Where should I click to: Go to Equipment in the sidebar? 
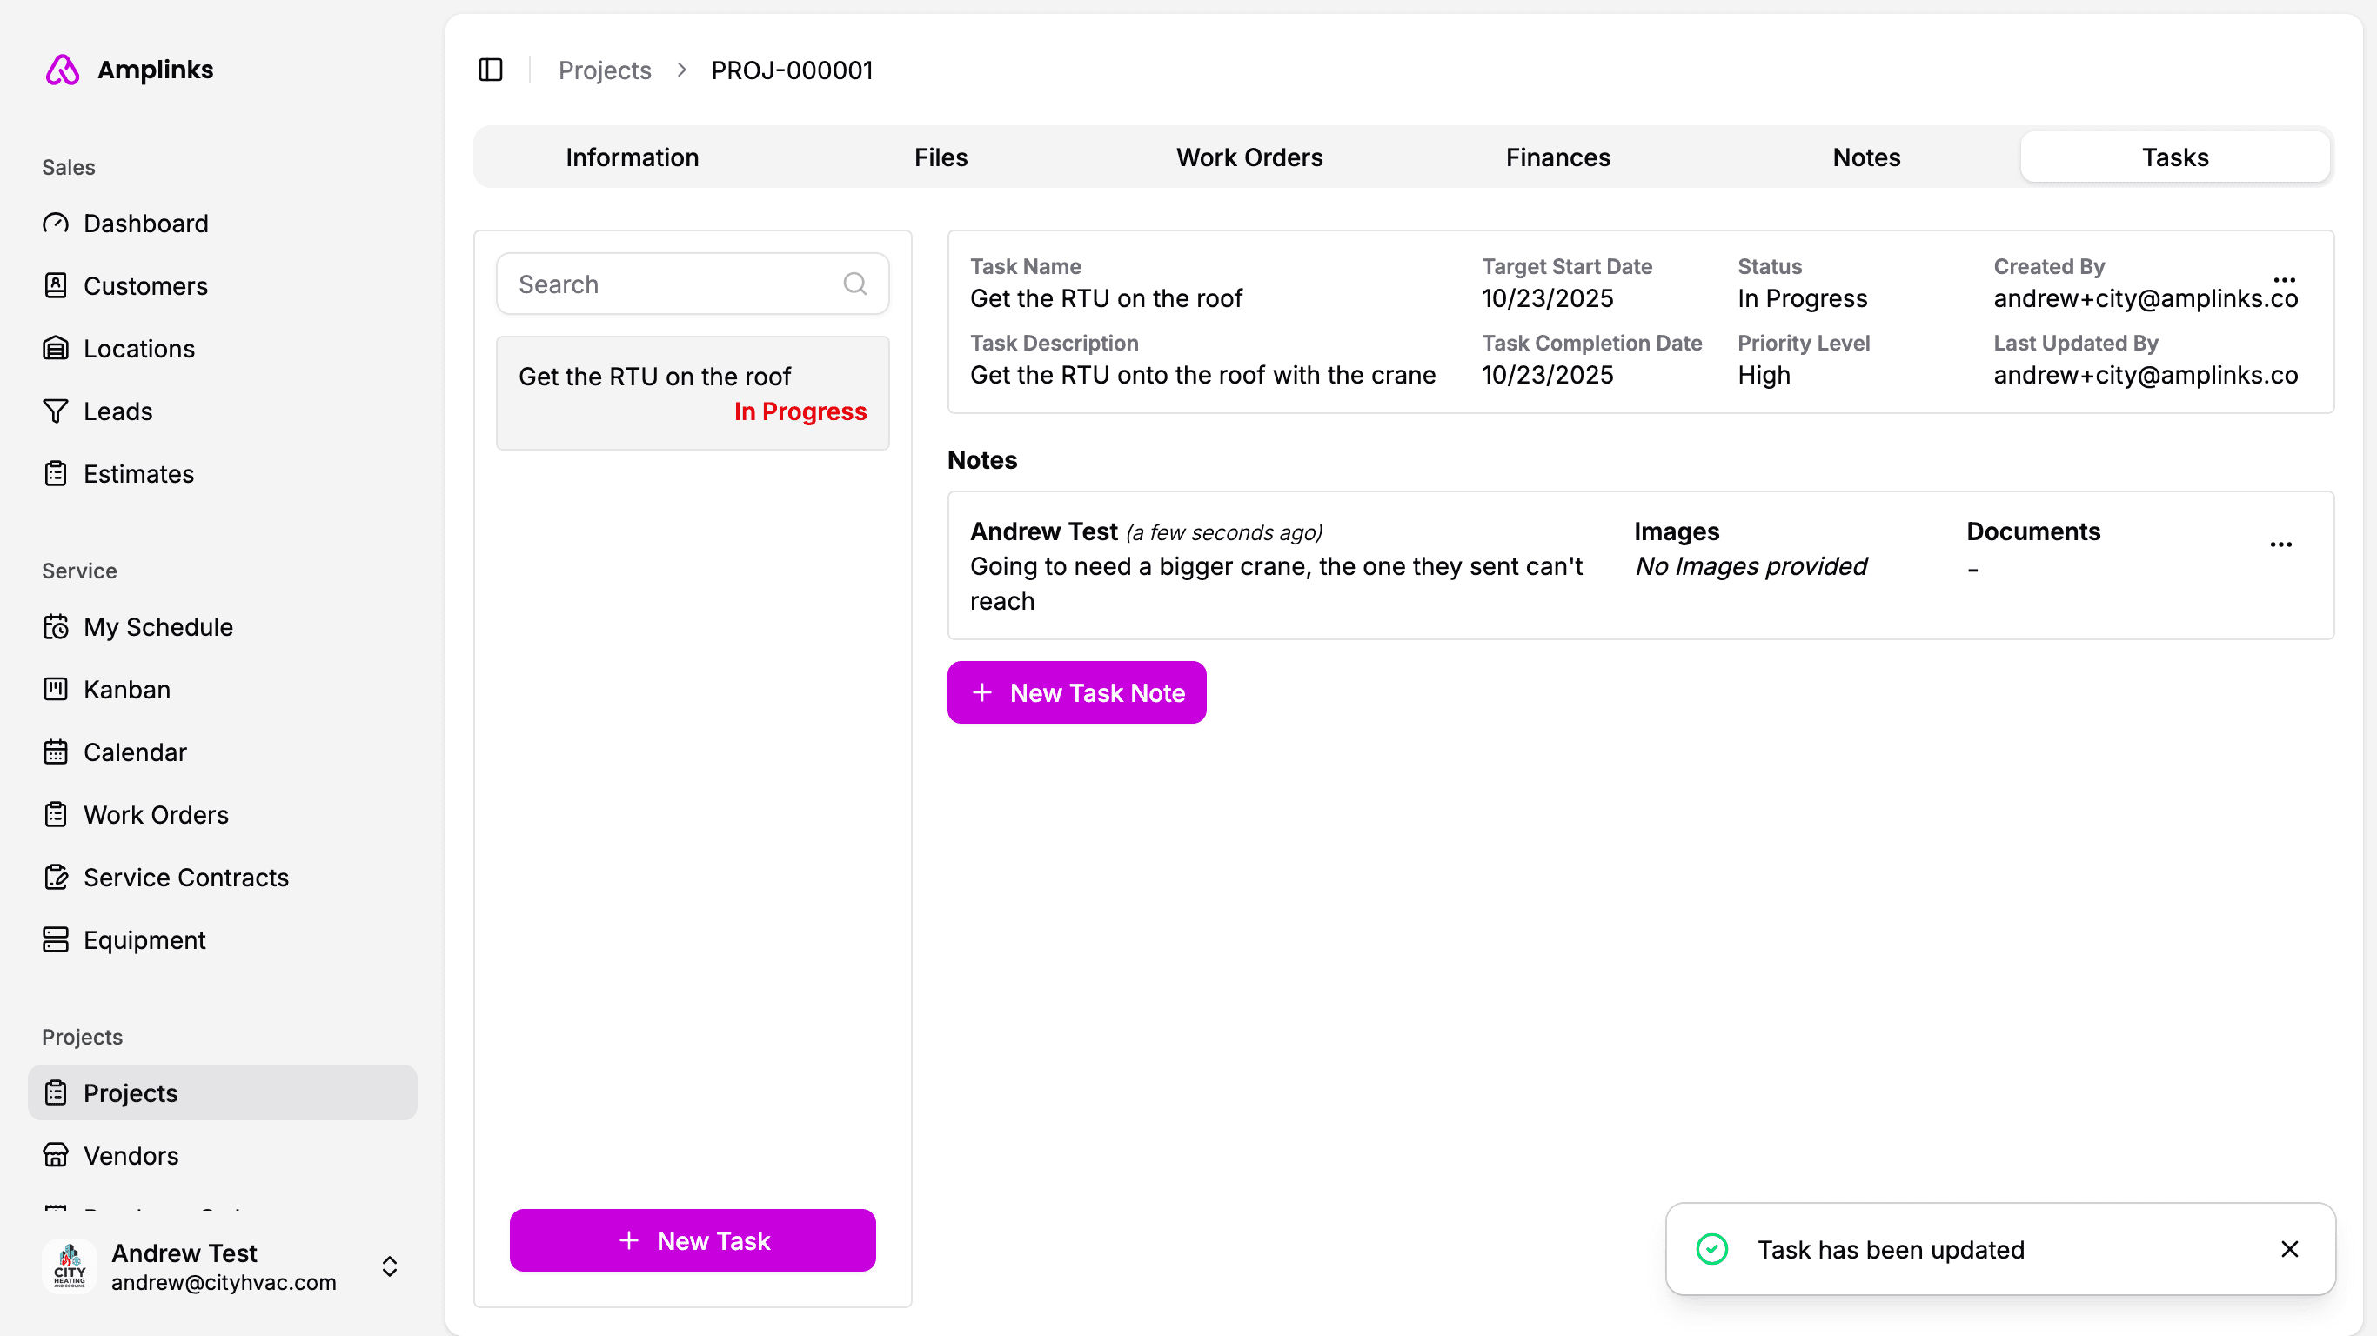tap(144, 939)
